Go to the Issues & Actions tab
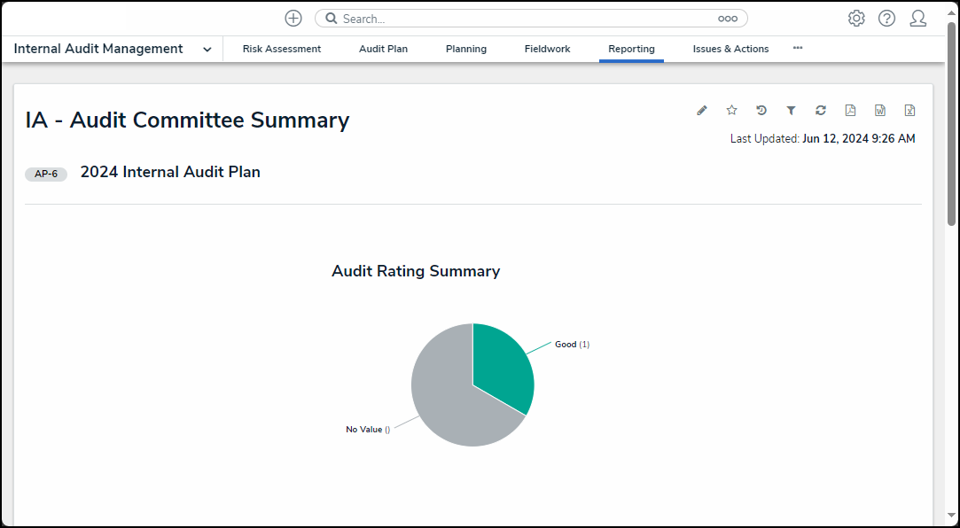Viewport: 960px width, 528px height. (x=730, y=50)
